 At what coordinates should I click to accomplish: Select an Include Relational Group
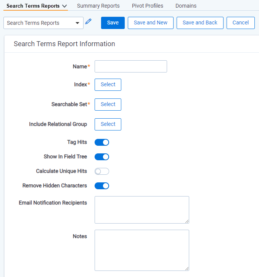[108, 124]
